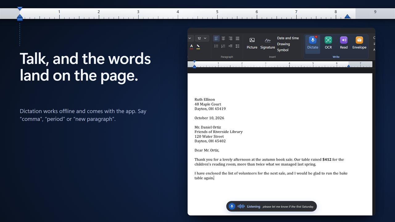Click '120 Water Street' address line
The width and height of the screenshot is (395, 222).
[x=209, y=136]
